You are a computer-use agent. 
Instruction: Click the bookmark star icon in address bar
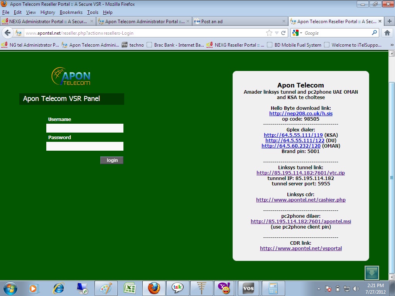(x=269, y=33)
